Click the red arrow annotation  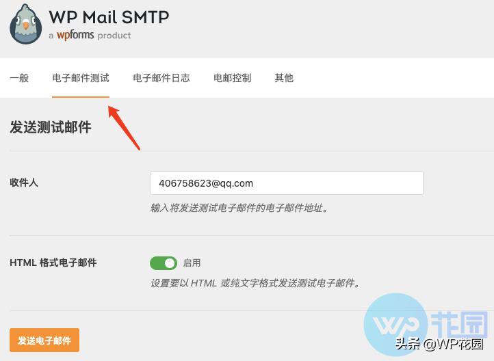124,128
